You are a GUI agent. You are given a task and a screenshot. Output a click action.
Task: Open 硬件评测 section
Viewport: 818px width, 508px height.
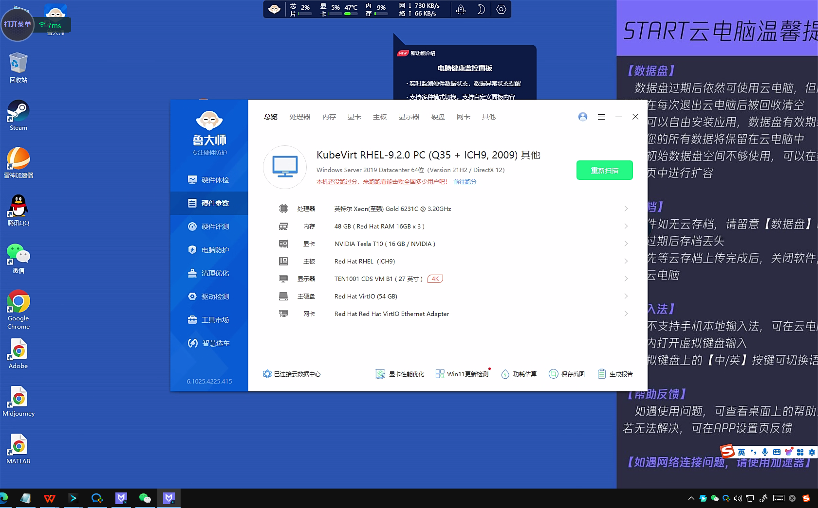[209, 227]
